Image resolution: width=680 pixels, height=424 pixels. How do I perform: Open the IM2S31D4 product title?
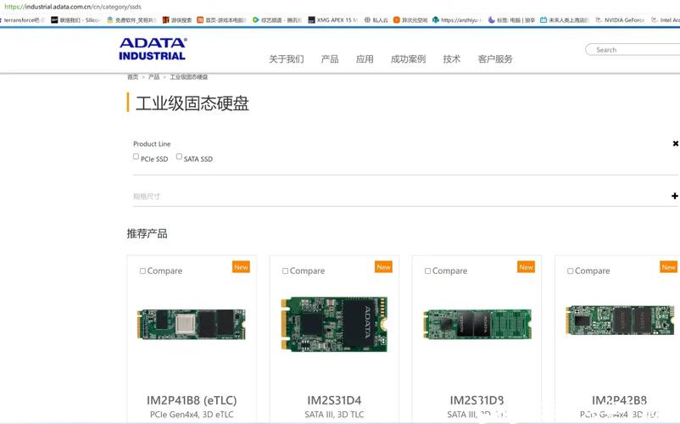(x=334, y=400)
